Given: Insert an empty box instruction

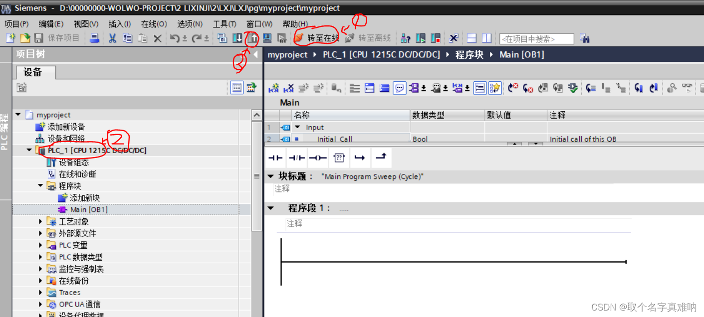Looking at the screenshot, I should [339, 158].
